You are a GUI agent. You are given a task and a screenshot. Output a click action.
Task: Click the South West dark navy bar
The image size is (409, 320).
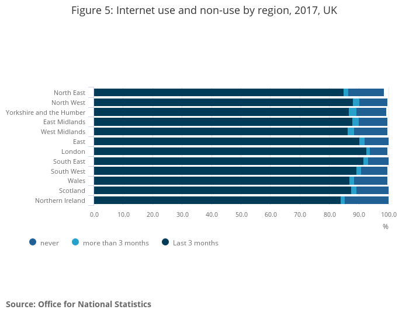(x=225, y=171)
